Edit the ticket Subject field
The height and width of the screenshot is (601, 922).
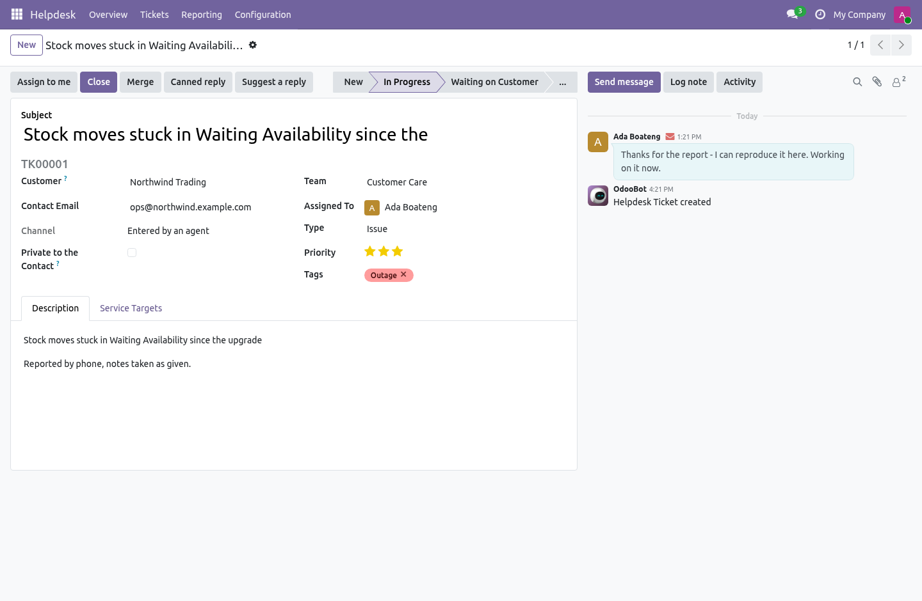tap(294, 134)
